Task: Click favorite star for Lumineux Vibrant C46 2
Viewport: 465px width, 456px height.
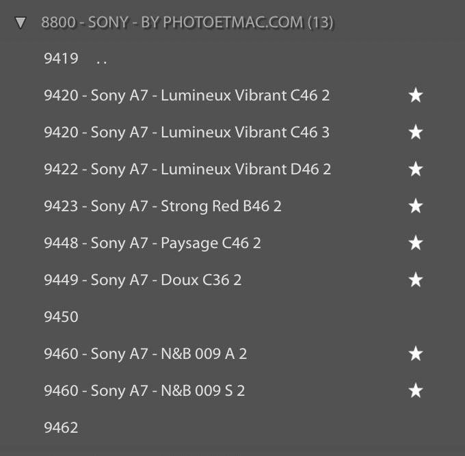Action: [415, 96]
